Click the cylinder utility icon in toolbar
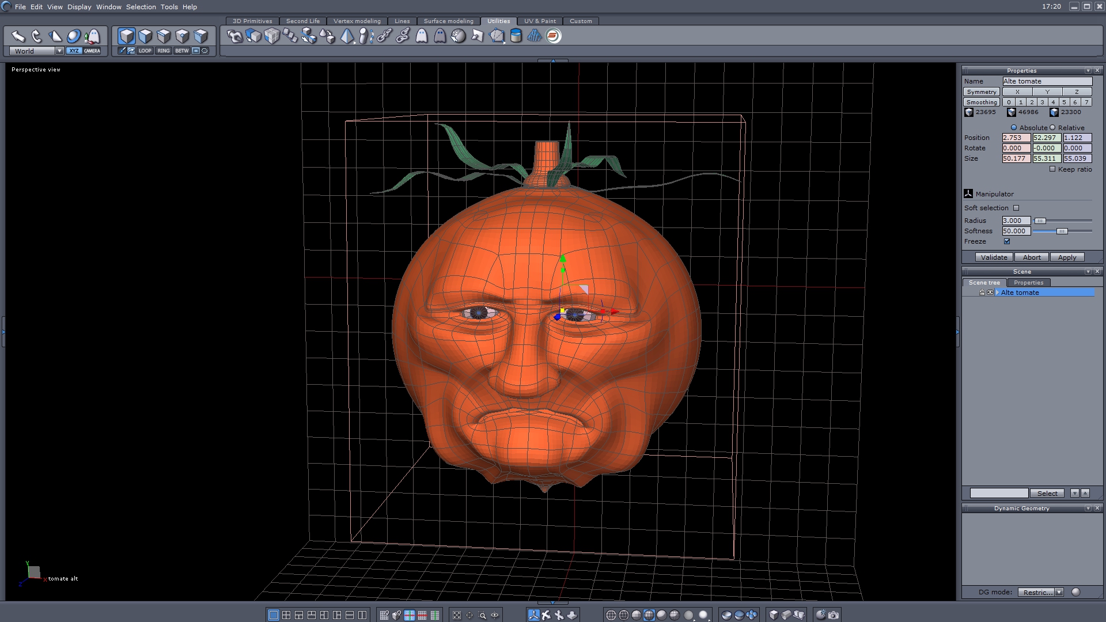 tap(516, 36)
